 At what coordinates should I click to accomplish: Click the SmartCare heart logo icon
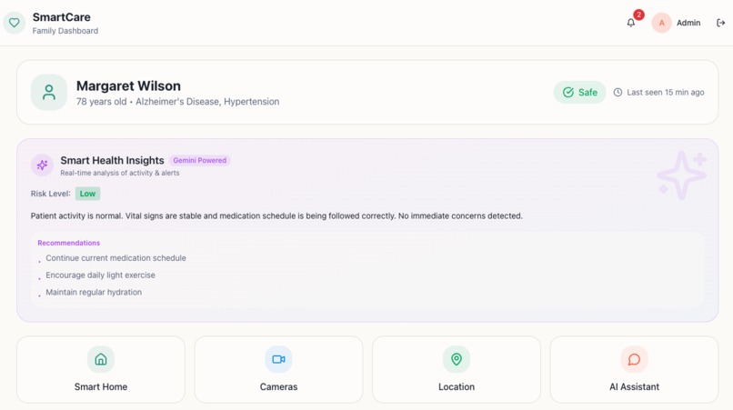pos(14,23)
